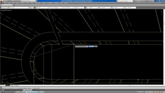Open the AutoCAD application menu logo
165x93 pixels.
2,2
